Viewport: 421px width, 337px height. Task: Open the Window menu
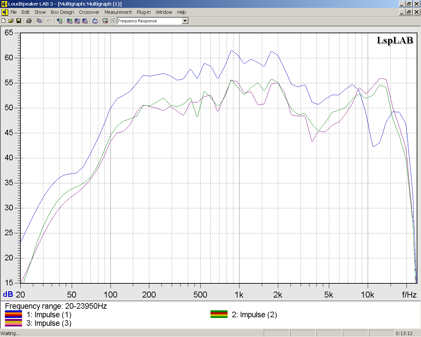tap(164, 12)
